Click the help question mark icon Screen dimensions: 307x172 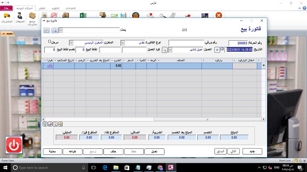(x=304, y=8)
